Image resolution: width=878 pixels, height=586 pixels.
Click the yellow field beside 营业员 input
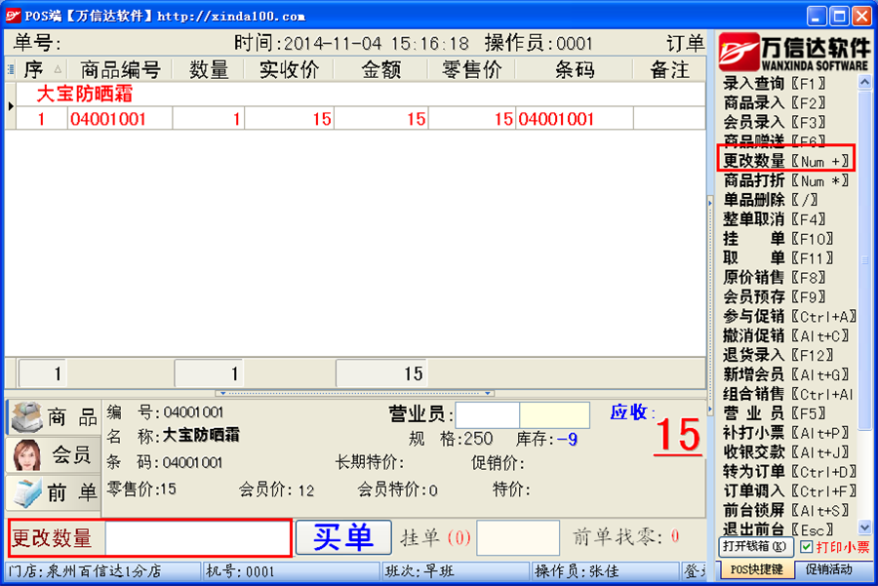(x=554, y=414)
